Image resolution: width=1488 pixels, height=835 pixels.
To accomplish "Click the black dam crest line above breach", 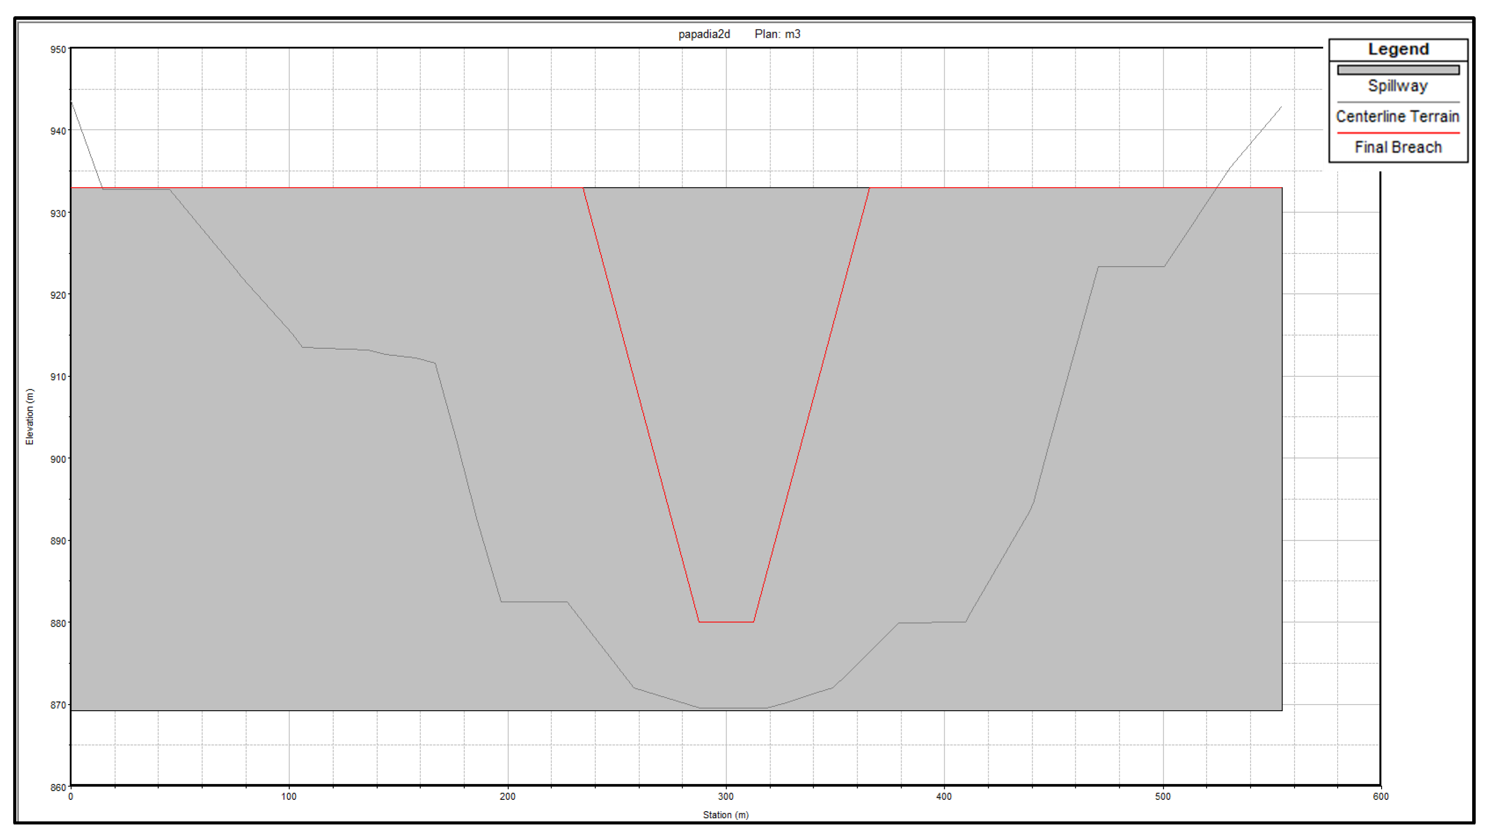I will [x=726, y=188].
